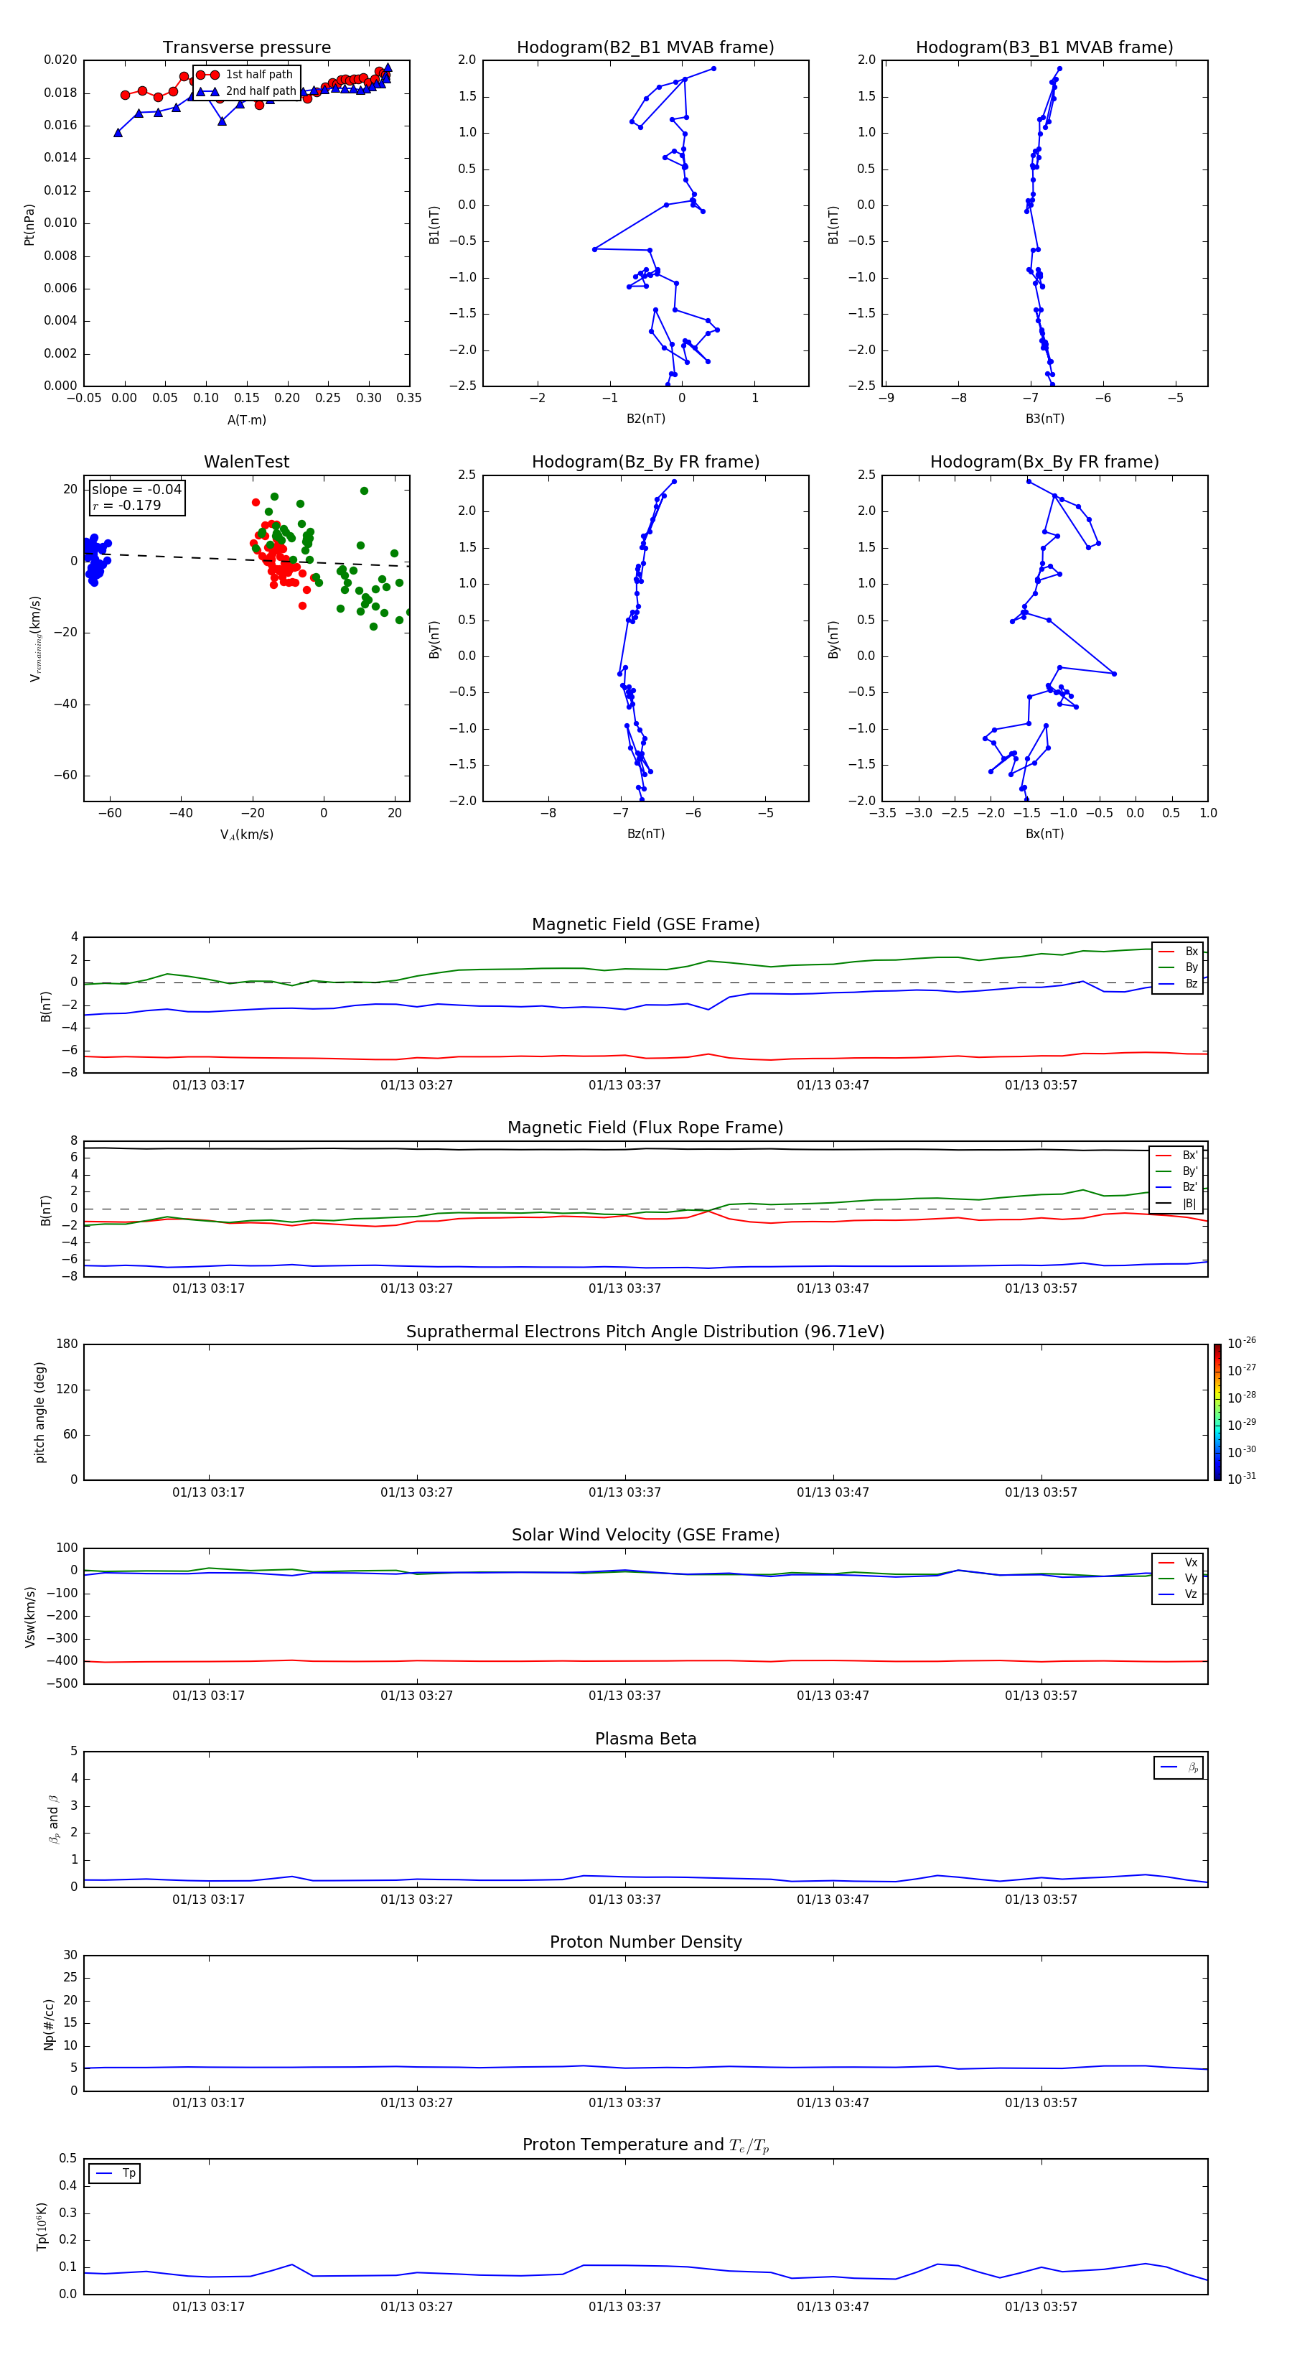Screen dimensions: 1292x2370
Task: Select Bx entry in GSE magnetic field legend
Action: (1178, 952)
